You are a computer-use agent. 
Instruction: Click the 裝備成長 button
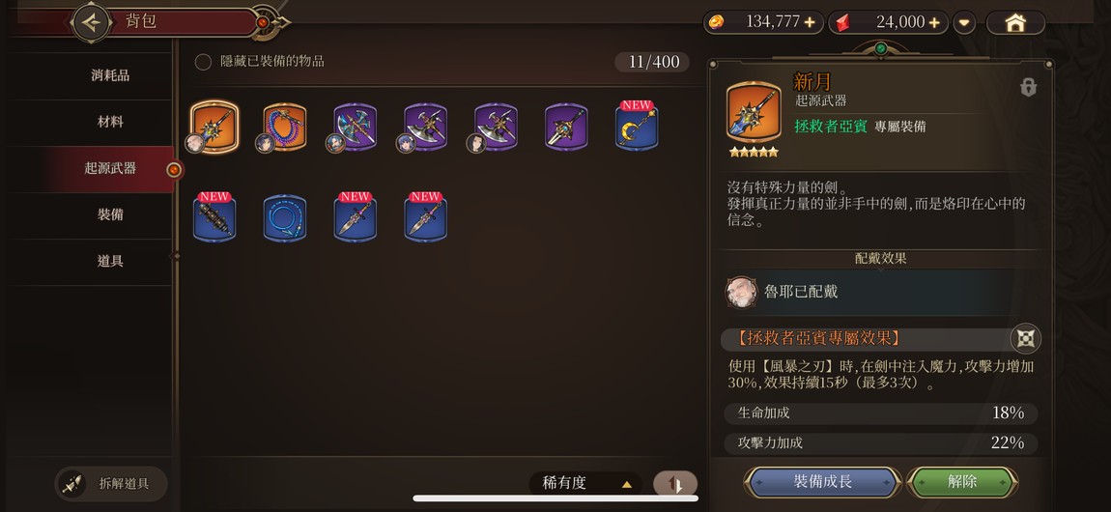pos(822,482)
